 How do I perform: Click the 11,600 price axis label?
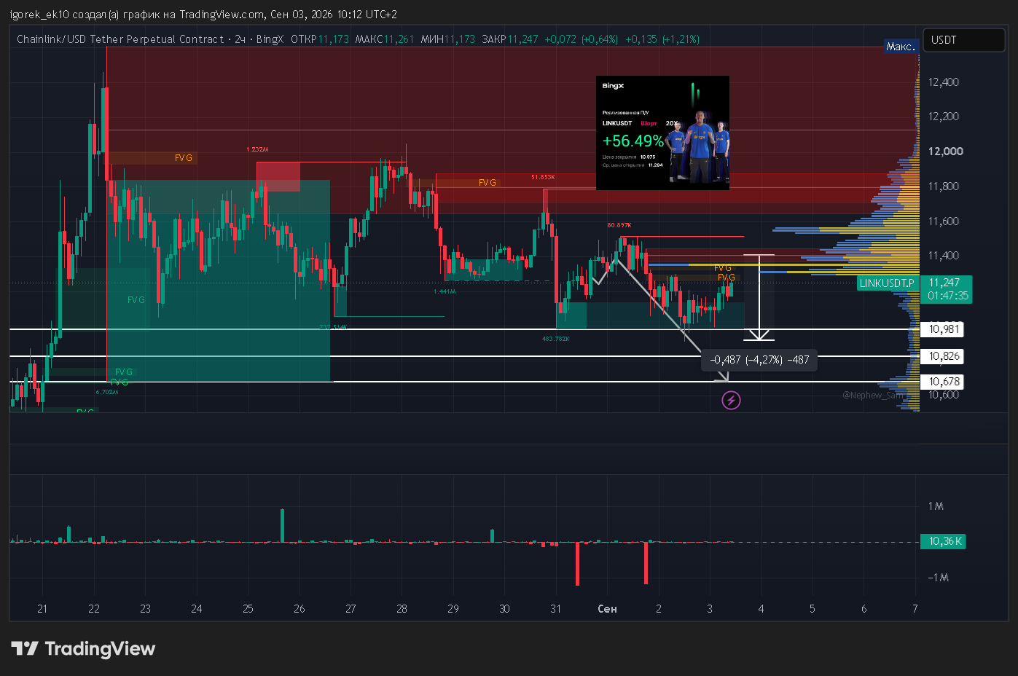[x=944, y=221]
